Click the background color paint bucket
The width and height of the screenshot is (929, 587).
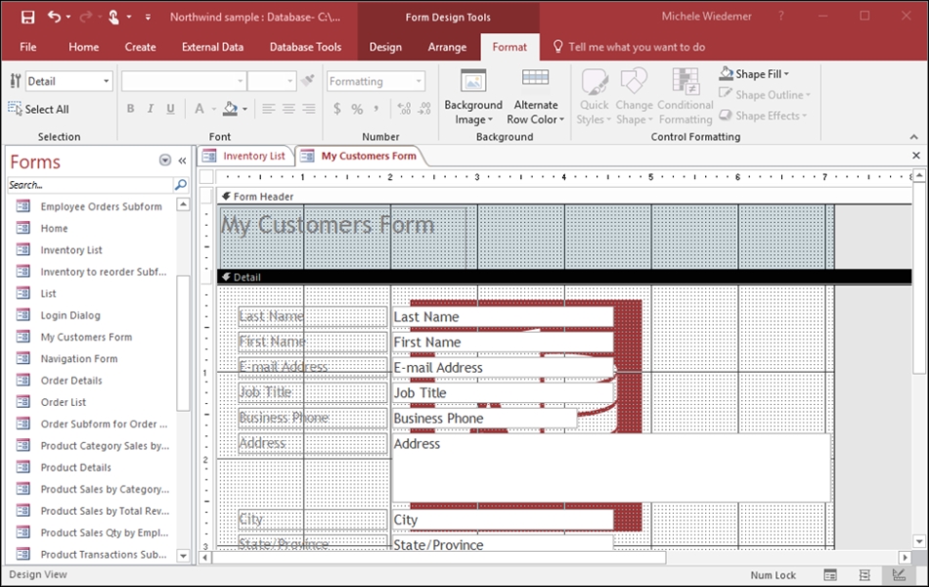230,109
